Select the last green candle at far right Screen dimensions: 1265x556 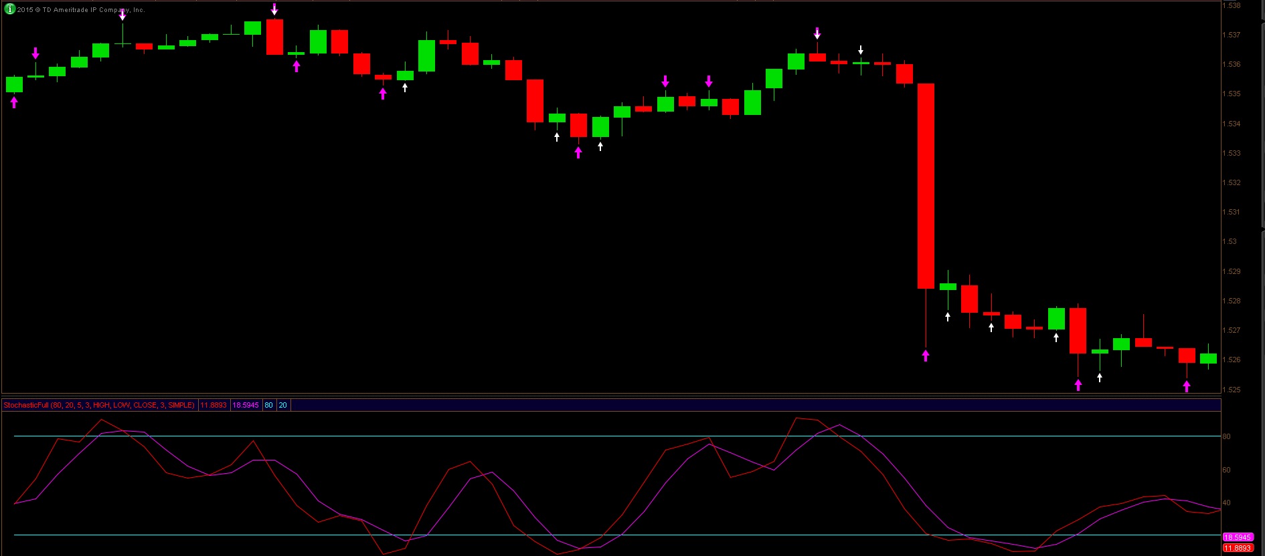coord(1208,358)
